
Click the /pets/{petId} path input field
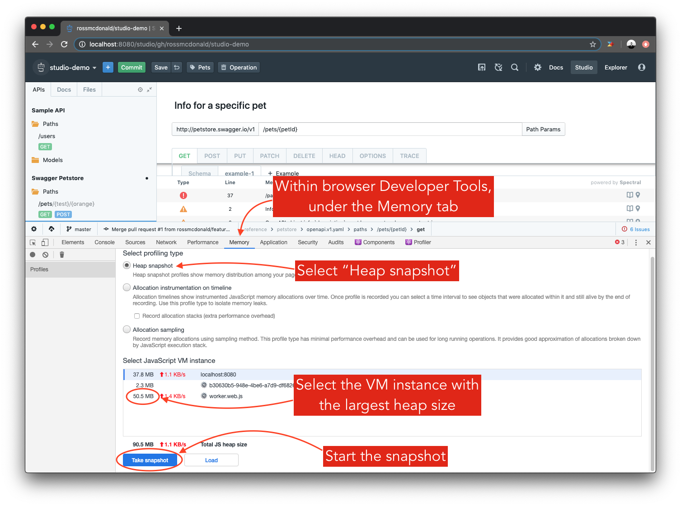[x=390, y=129]
